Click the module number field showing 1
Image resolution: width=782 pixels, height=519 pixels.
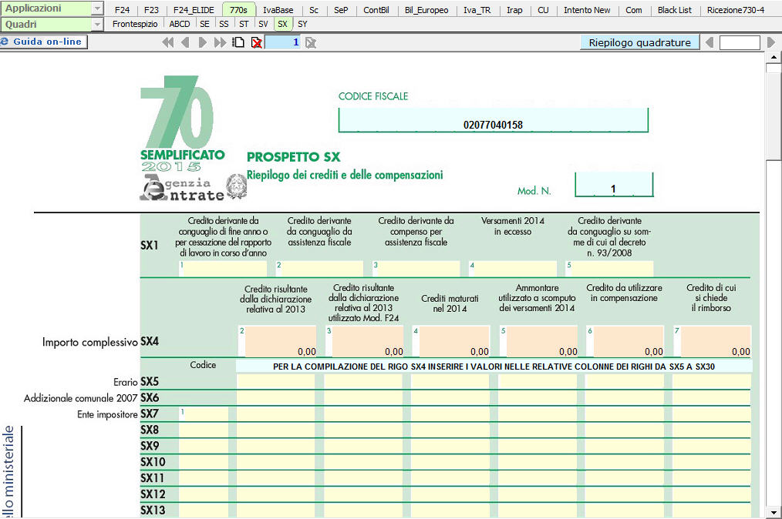click(x=282, y=43)
